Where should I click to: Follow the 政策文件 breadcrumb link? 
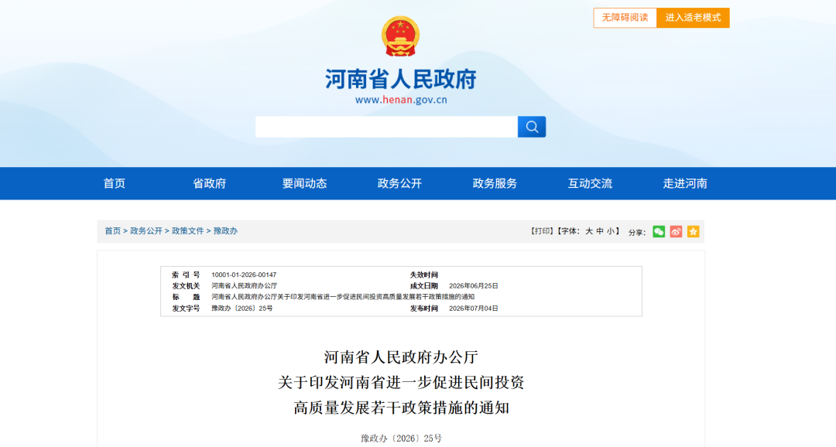(187, 230)
